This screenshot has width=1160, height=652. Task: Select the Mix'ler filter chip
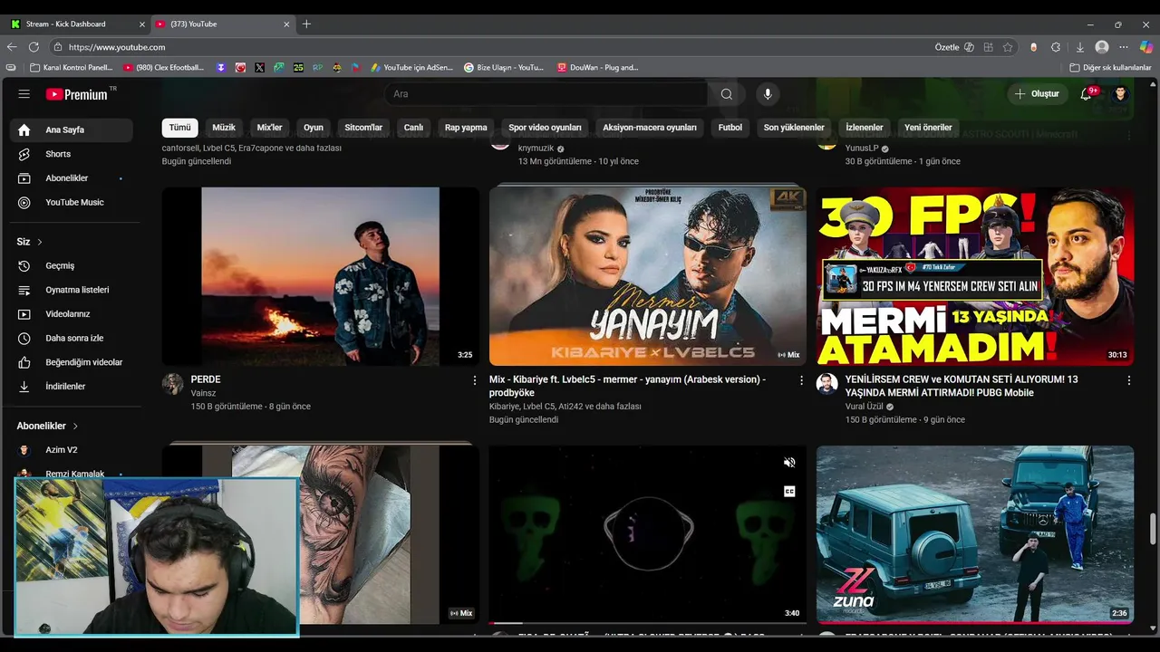point(269,128)
